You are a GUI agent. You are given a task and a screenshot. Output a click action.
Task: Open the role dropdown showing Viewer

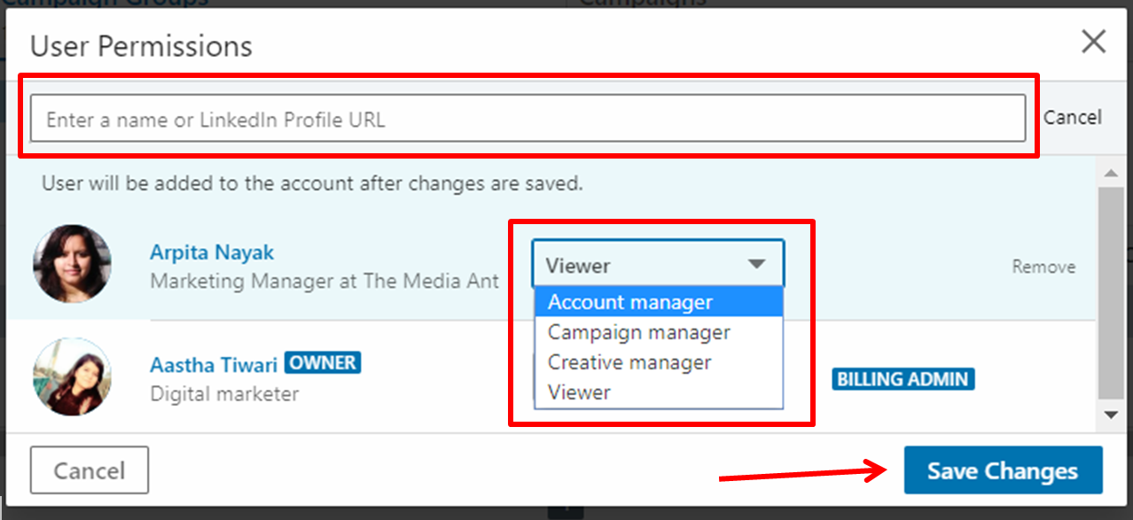[x=658, y=263]
